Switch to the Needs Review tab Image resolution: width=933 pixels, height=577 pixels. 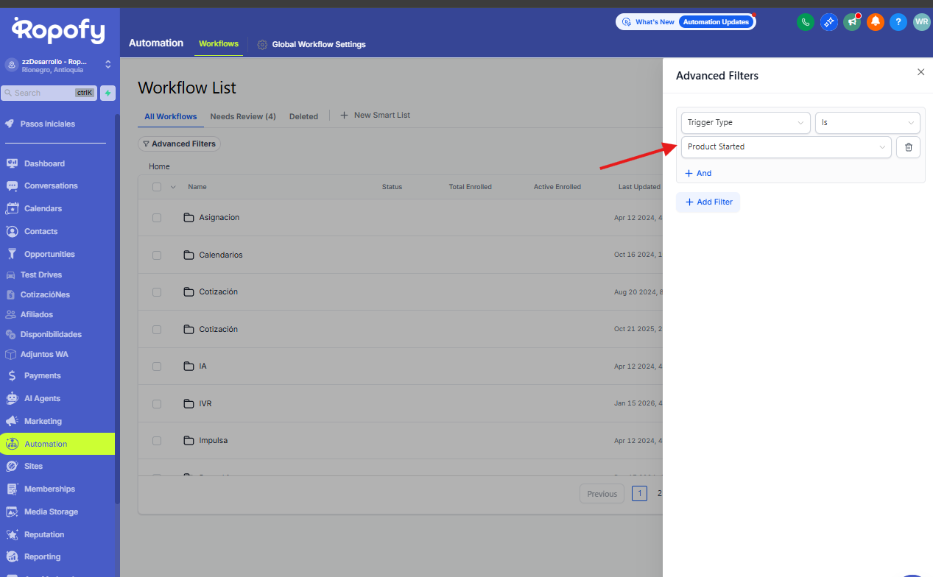[242, 116]
